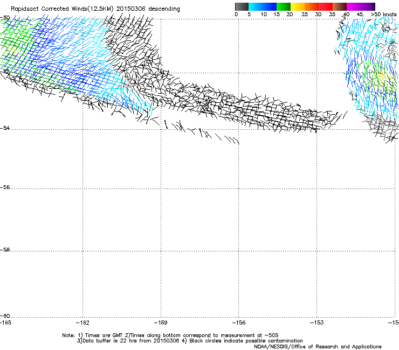Click the latitude axis label "-60"

(x=5, y=316)
